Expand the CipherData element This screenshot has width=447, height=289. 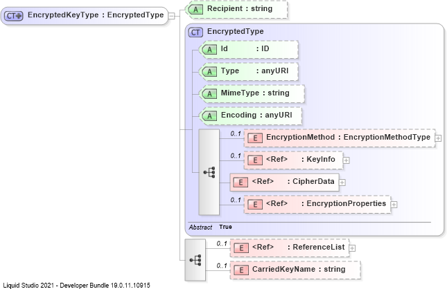click(x=342, y=183)
